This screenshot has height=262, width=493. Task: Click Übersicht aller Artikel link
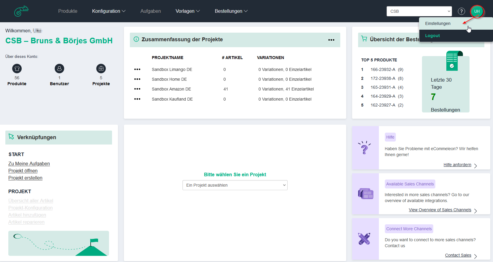pyautogui.click(x=31, y=201)
